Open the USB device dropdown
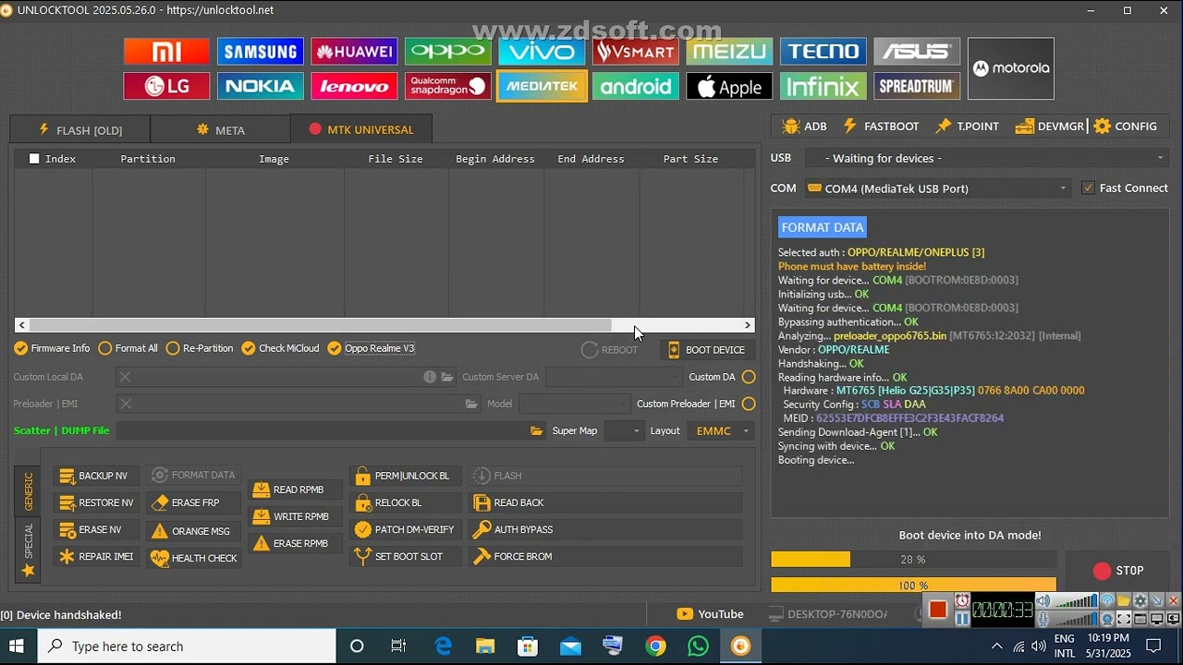This screenshot has height=665, width=1183. (x=986, y=158)
